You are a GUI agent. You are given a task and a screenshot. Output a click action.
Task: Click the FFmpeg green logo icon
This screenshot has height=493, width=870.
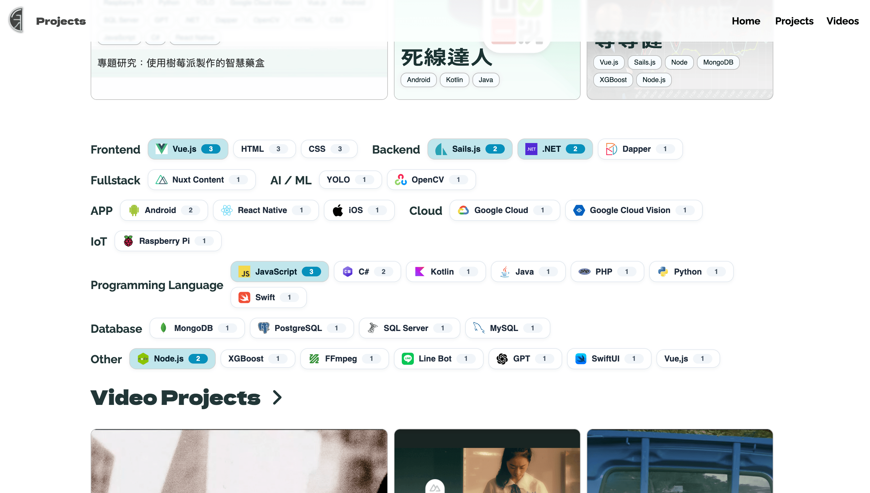point(314,359)
